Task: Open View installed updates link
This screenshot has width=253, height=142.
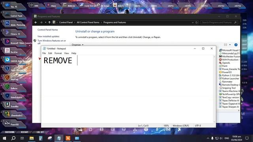Action: (48, 36)
